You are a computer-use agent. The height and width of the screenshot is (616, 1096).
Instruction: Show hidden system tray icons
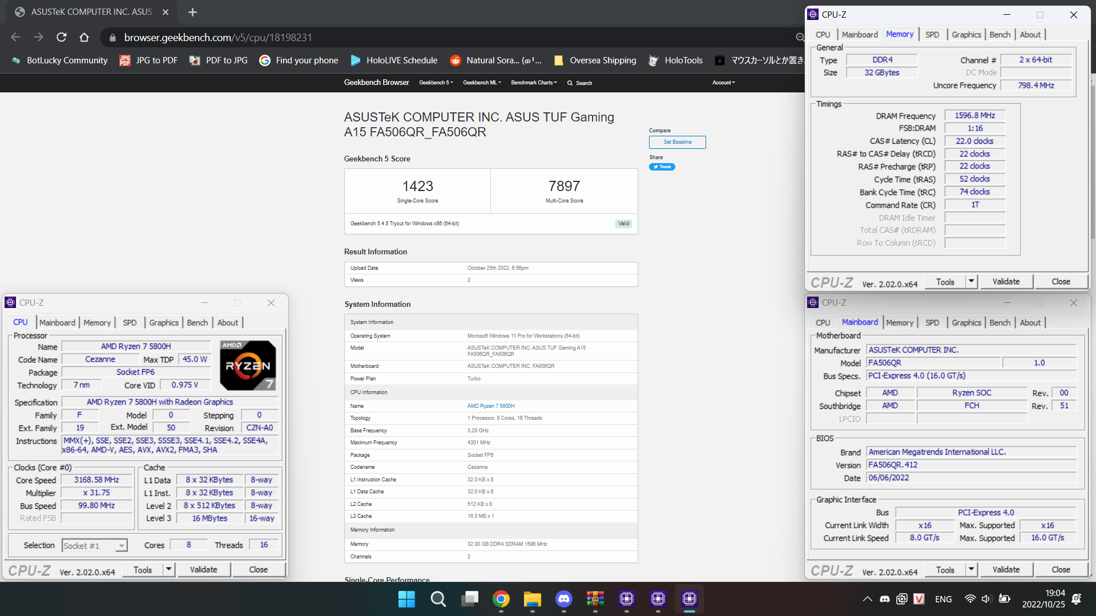867,599
